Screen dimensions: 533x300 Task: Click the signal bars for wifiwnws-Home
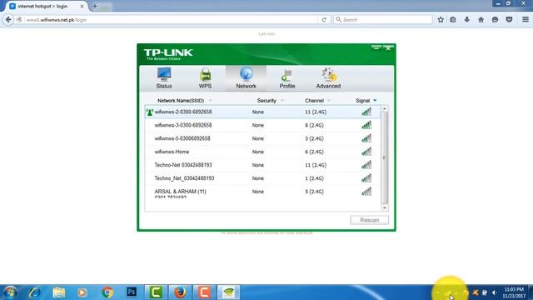tap(366, 152)
